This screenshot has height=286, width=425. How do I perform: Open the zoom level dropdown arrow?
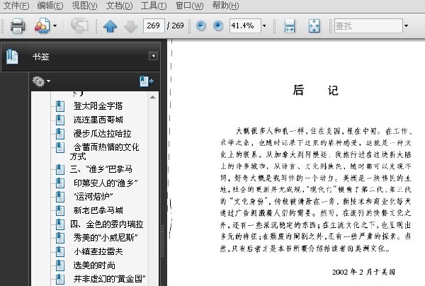(x=264, y=26)
